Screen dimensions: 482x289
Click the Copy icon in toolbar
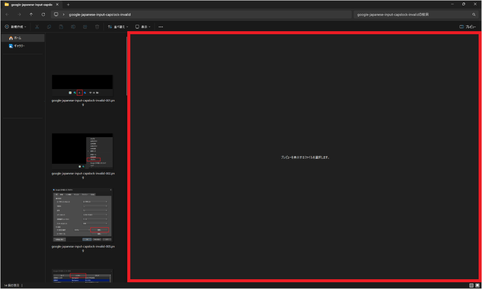tap(49, 27)
